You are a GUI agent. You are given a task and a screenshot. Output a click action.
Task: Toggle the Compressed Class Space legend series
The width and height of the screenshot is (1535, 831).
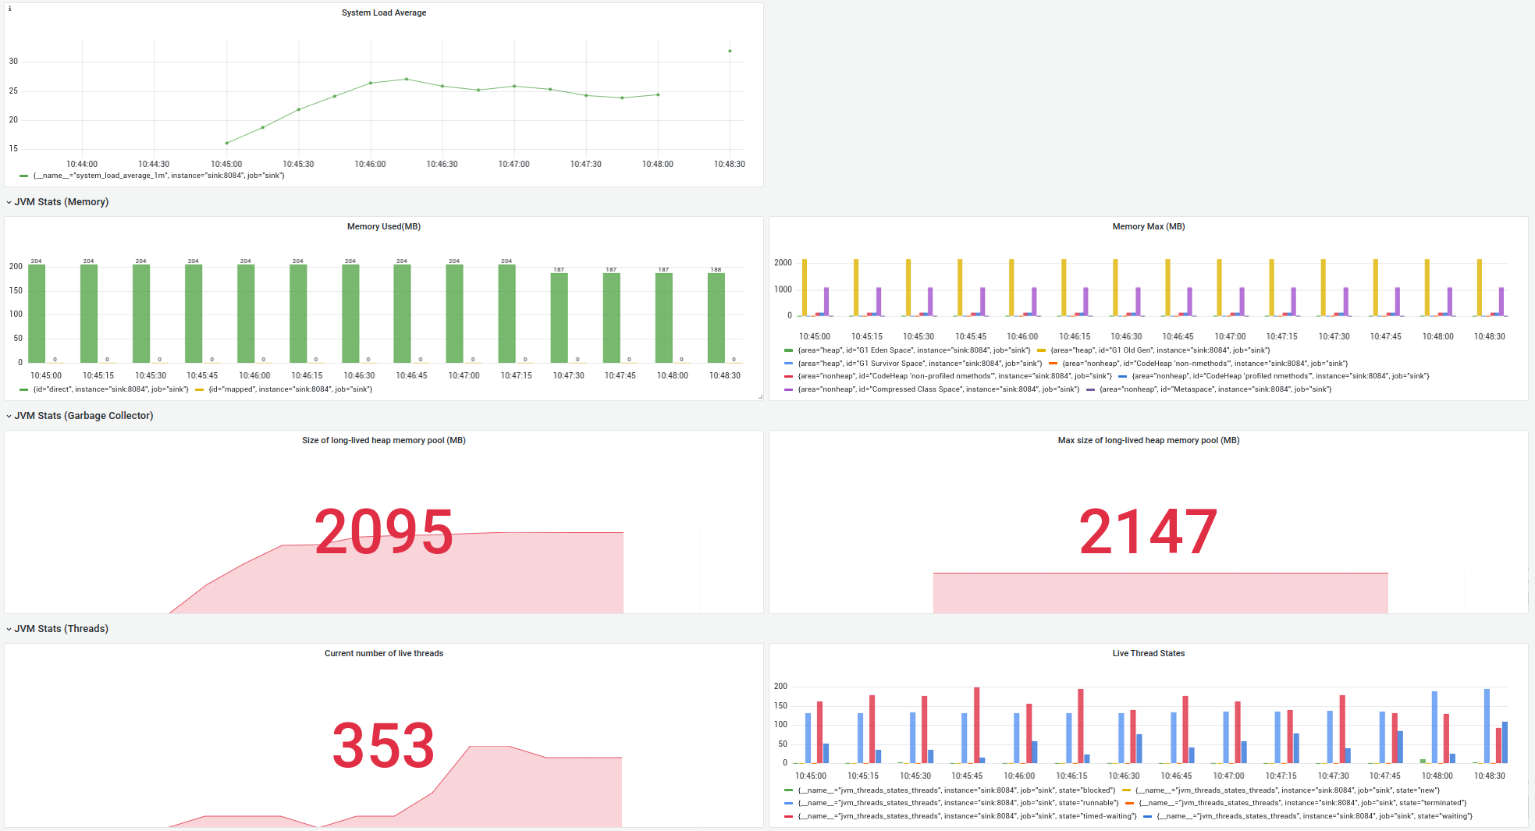pyautogui.click(x=938, y=389)
